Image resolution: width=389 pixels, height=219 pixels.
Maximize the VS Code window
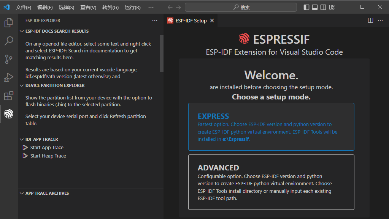point(362,7)
